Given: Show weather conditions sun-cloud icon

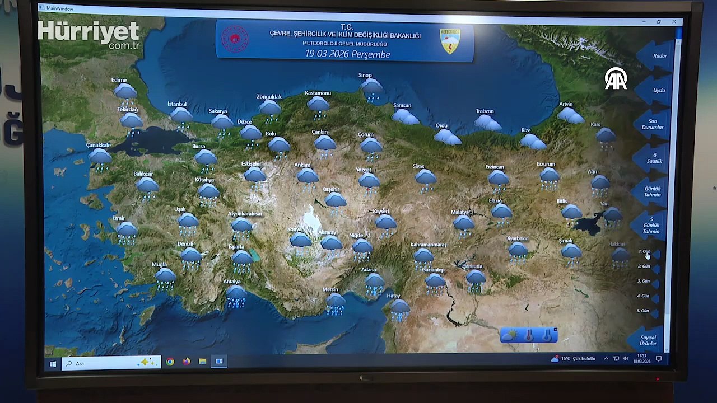Looking at the screenshot, I should coord(510,336).
